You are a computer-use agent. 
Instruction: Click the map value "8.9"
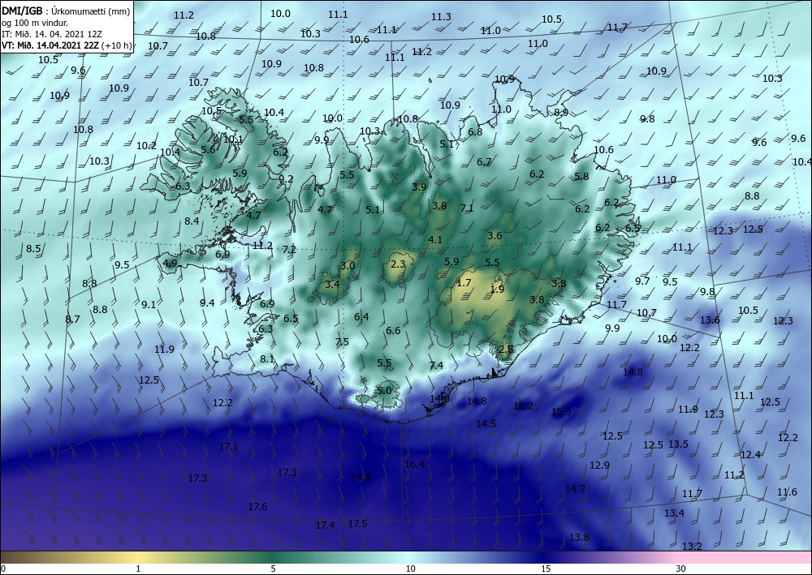(x=561, y=113)
